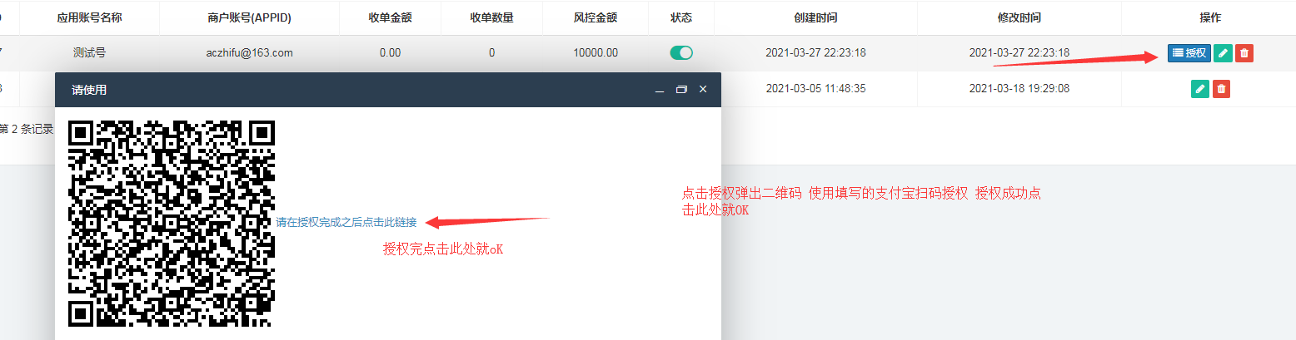The height and width of the screenshot is (340, 1296).
Task: Click the blue 授权 authorize button
Action: point(1189,53)
